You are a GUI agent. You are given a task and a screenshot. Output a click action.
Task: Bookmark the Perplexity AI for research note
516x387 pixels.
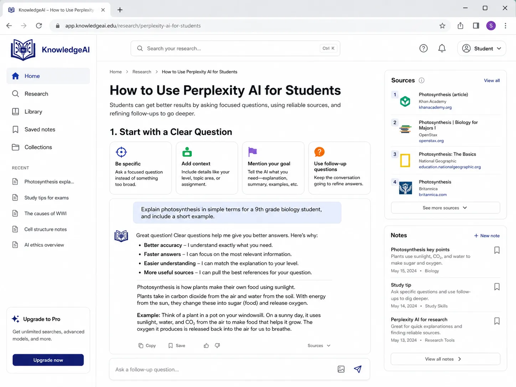click(x=497, y=321)
